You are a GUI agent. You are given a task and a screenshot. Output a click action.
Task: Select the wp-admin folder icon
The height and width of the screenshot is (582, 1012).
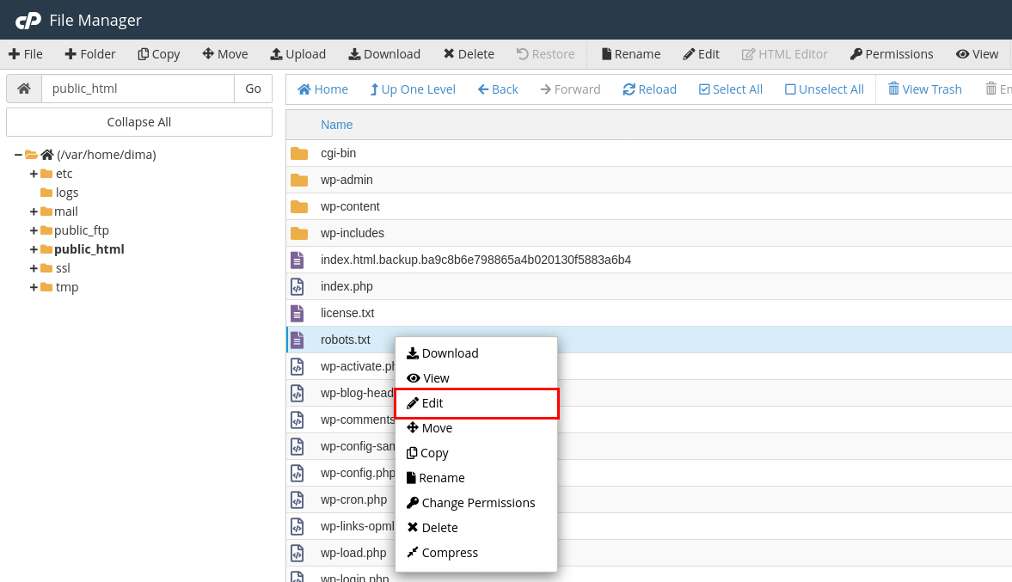pyautogui.click(x=299, y=180)
